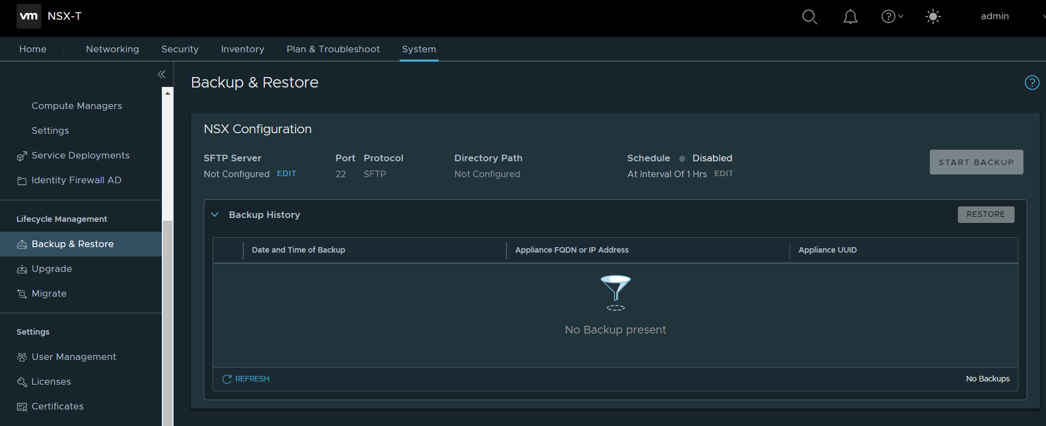This screenshot has width=1046, height=426.
Task: Open the notifications bell
Action: pyautogui.click(x=851, y=17)
